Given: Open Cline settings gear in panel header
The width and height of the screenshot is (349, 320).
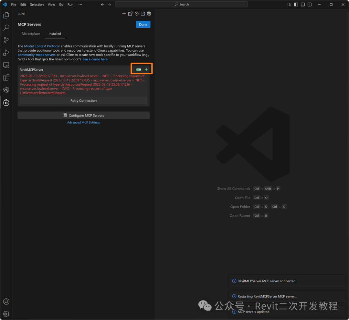Looking at the screenshot, I should pyautogui.click(x=149, y=14).
